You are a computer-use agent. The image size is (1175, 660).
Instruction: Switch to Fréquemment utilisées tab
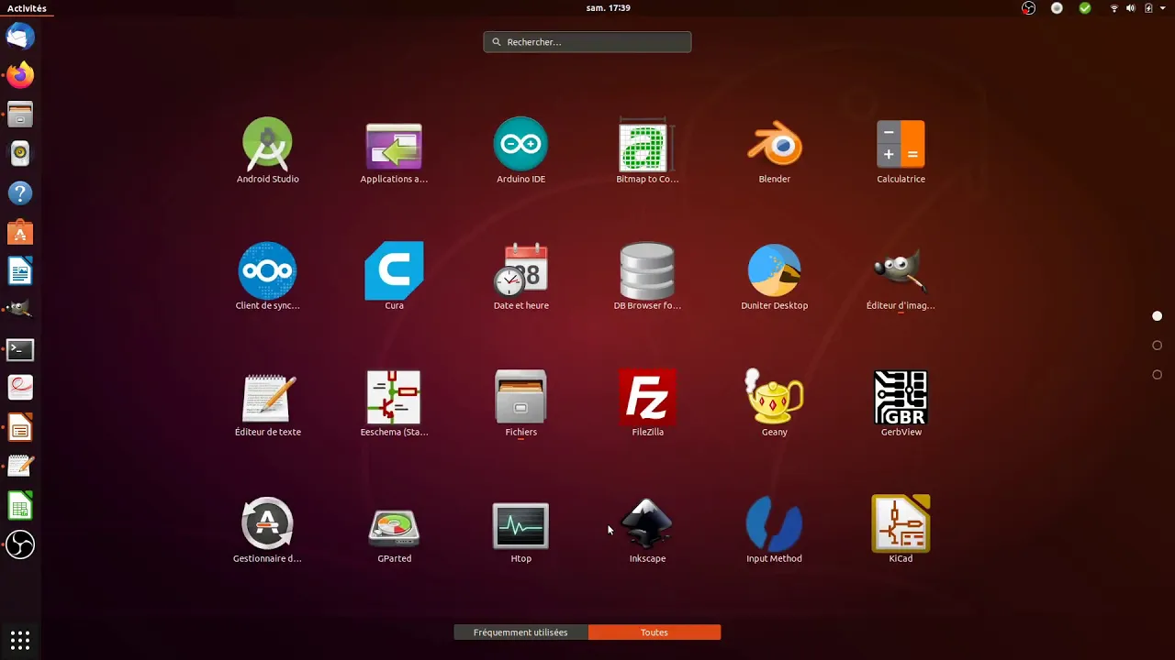(x=520, y=632)
